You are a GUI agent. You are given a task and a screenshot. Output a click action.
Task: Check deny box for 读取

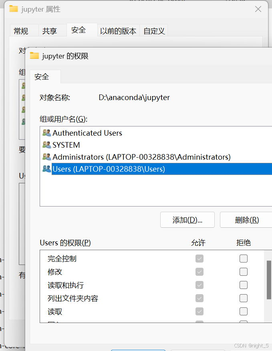(244, 311)
